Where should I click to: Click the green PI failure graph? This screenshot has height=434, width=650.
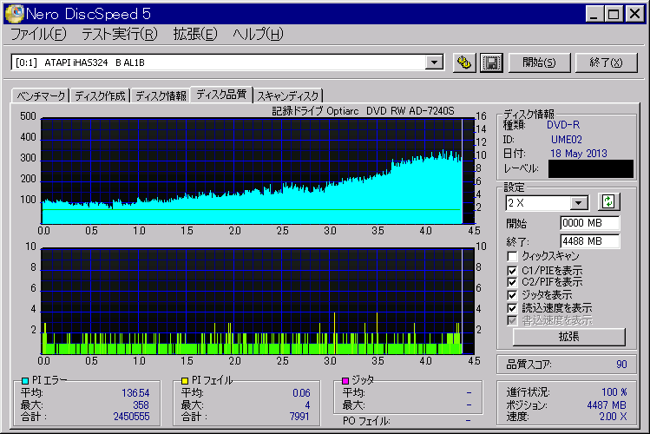pyautogui.click(x=258, y=301)
